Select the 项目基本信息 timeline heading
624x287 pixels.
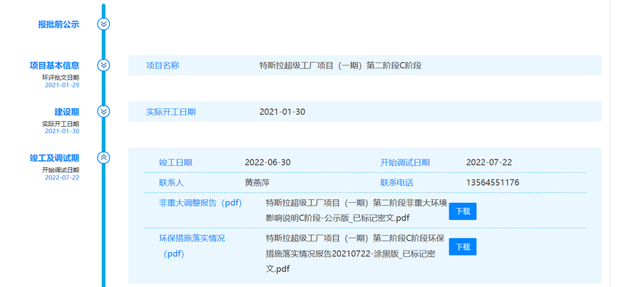[54, 66]
